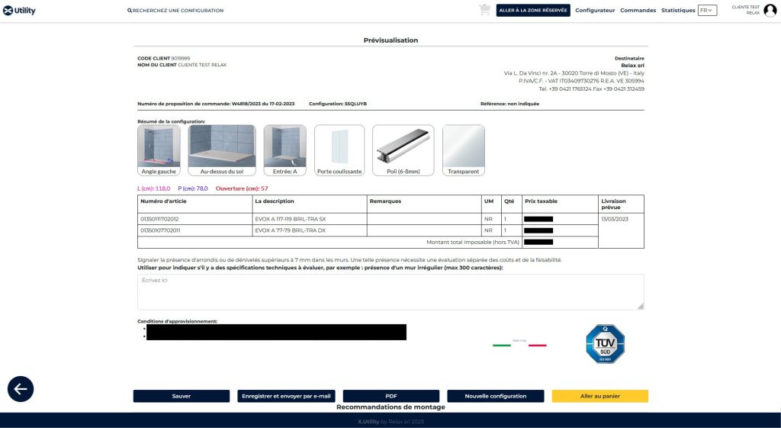Click into the Écrivez ici text area

(x=390, y=291)
